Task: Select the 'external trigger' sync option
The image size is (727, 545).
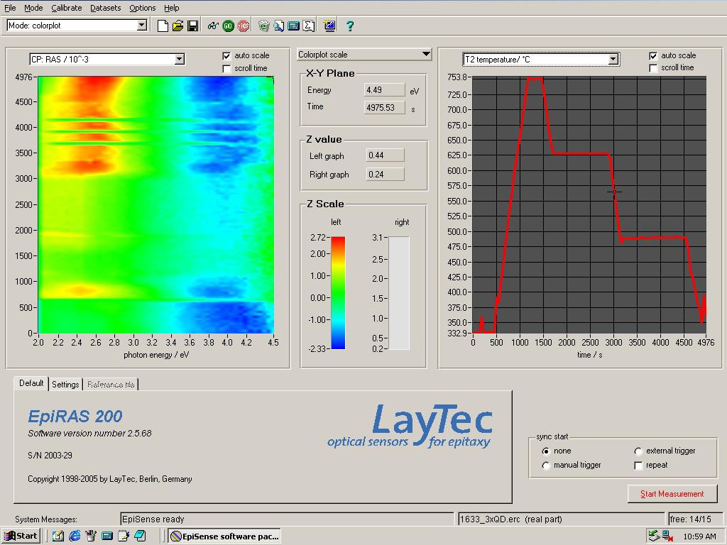Action: [638, 451]
